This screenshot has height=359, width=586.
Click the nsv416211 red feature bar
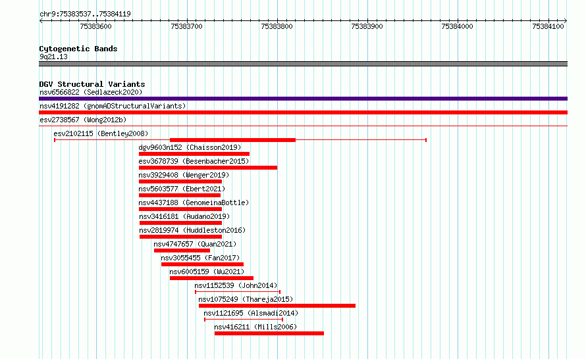(269, 333)
